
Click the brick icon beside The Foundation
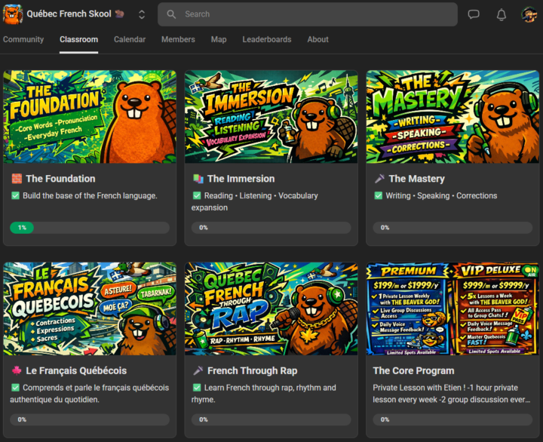(17, 179)
